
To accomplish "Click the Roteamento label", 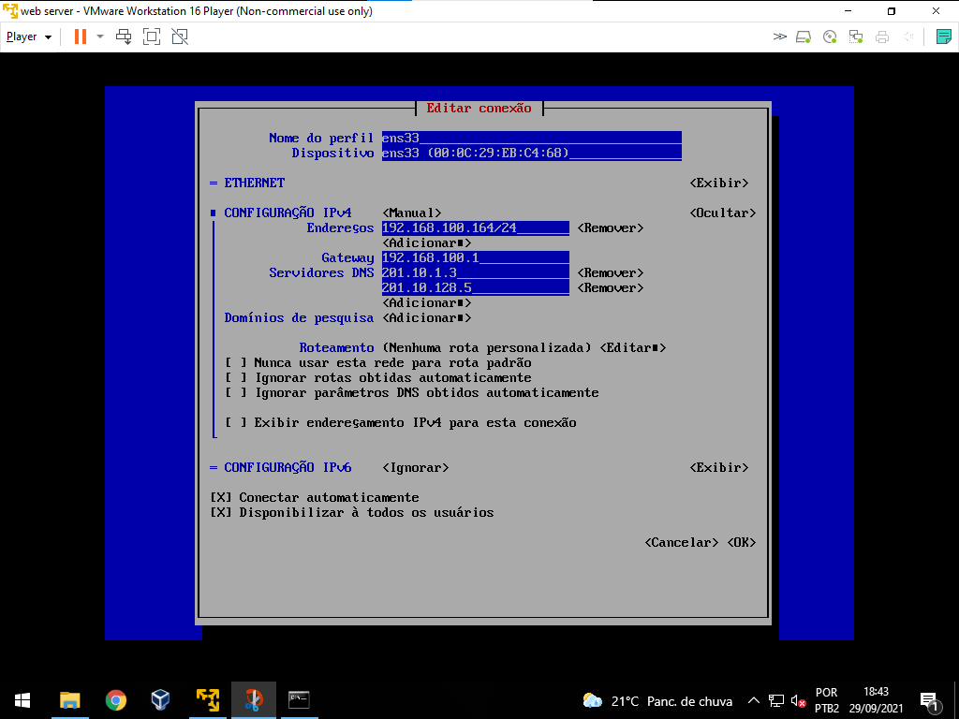I will coord(336,348).
